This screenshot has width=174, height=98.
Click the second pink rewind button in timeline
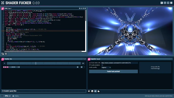point(6,67)
